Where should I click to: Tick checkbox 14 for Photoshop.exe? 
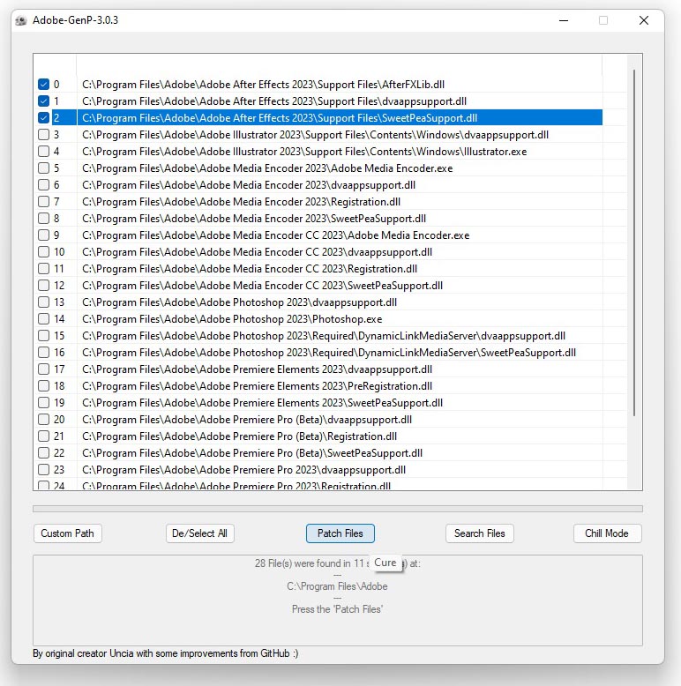point(44,319)
